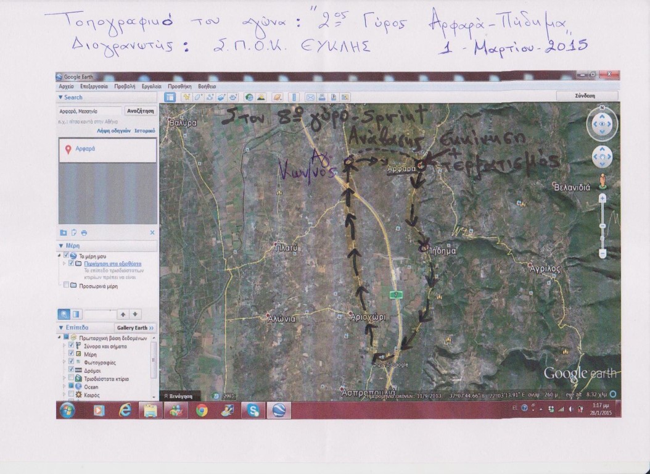Open the Βοήθεια menu
This screenshot has width=650, height=474.
tap(207, 86)
